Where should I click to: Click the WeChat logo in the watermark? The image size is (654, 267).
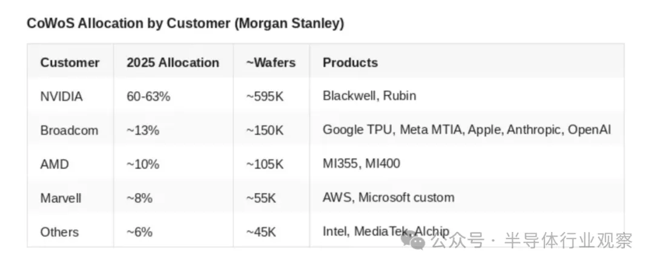(x=417, y=242)
